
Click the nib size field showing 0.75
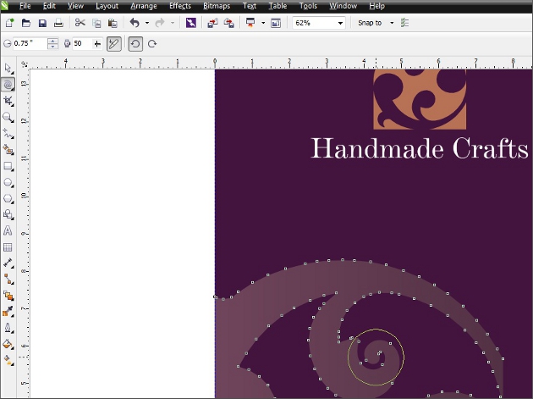30,43
